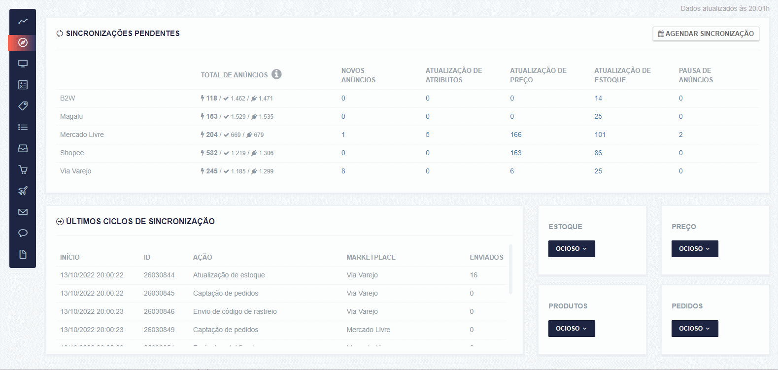Click B2W total 118 / 1.462 / 1.471
This screenshot has width=778, height=370.
pos(237,98)
